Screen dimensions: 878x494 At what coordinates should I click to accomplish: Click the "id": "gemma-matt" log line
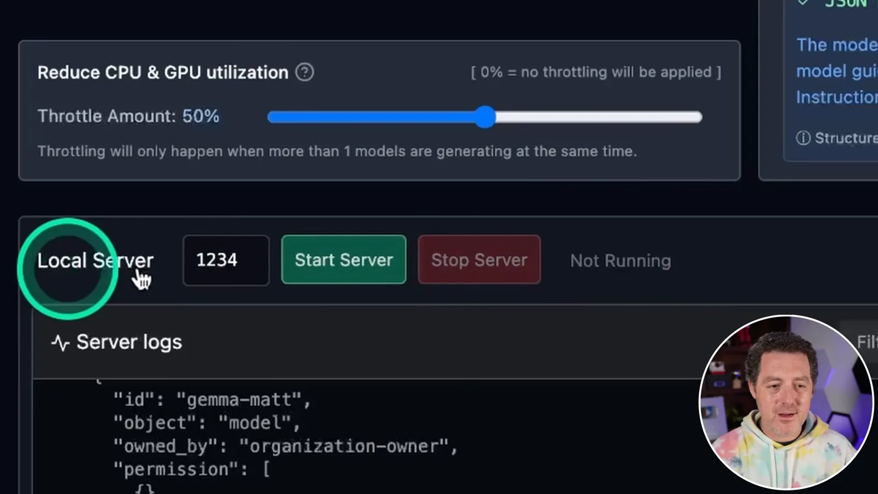(212, 400)
